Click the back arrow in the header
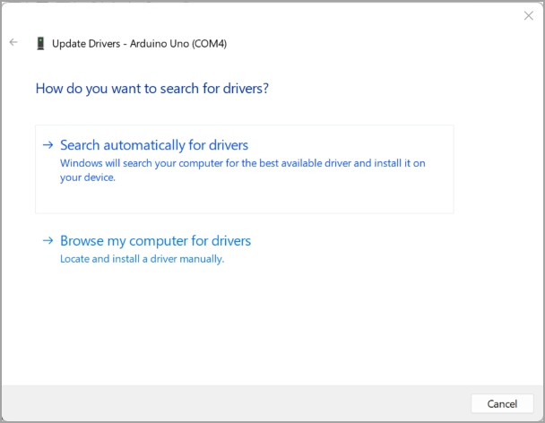The image size is (545, 423). pos(13,42)
